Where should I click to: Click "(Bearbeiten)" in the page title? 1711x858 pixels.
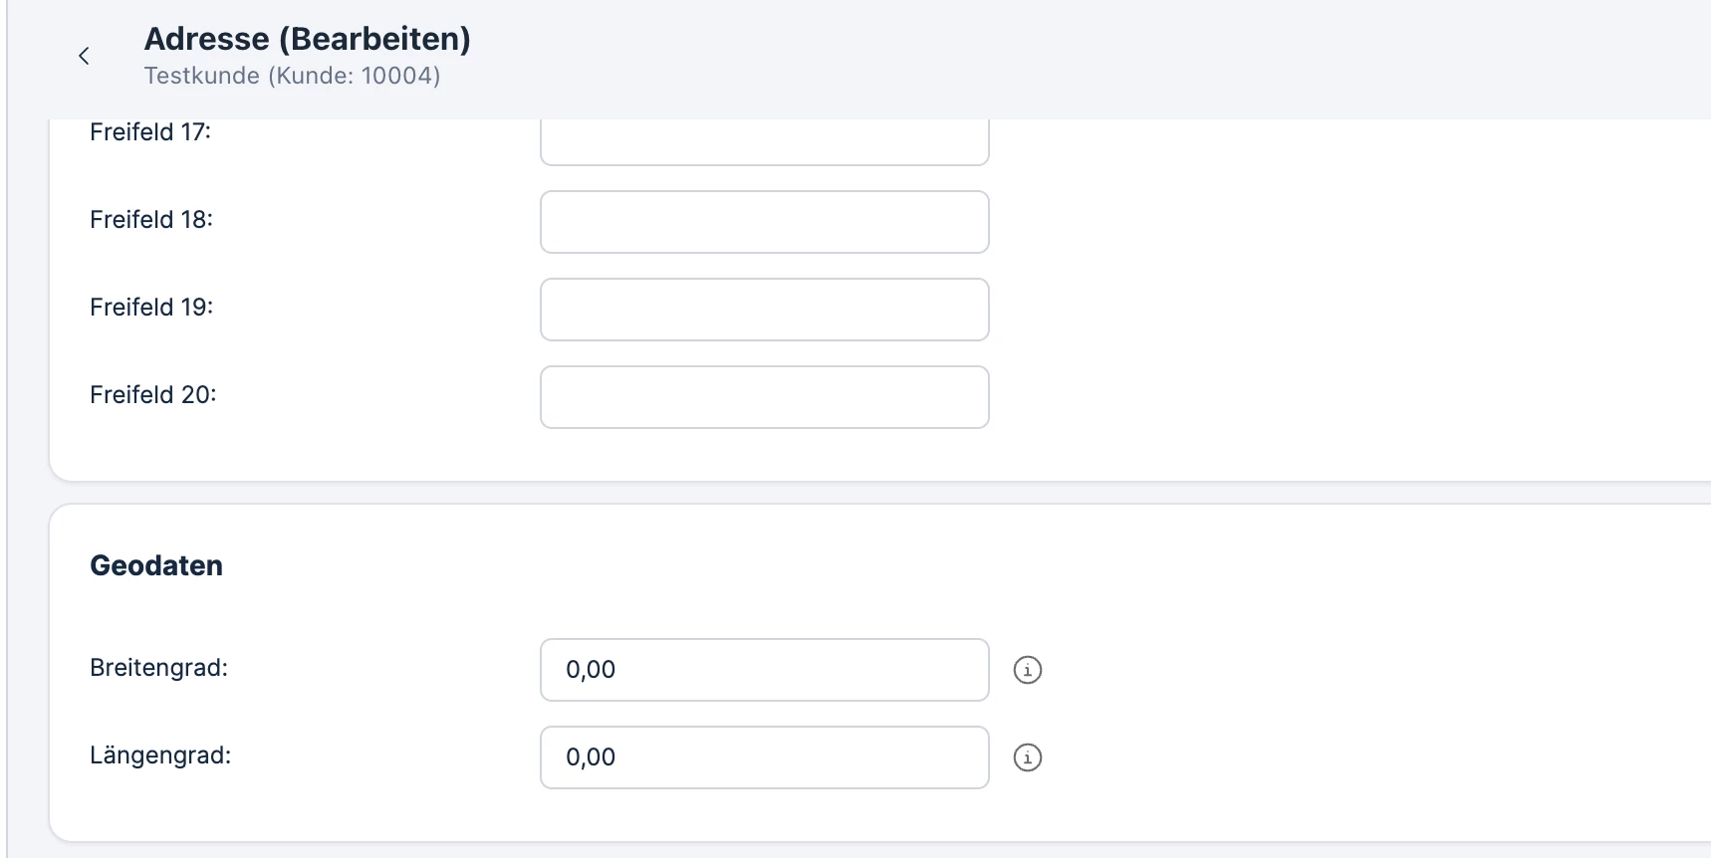[x=374, y=39]
